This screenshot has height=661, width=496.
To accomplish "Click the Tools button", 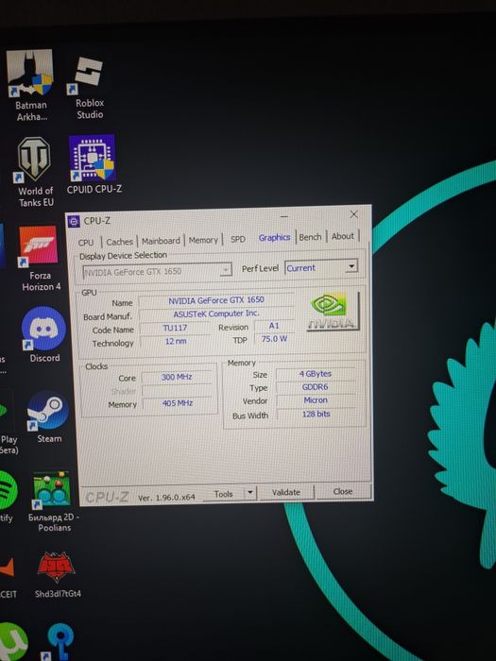I will point(224,494).
